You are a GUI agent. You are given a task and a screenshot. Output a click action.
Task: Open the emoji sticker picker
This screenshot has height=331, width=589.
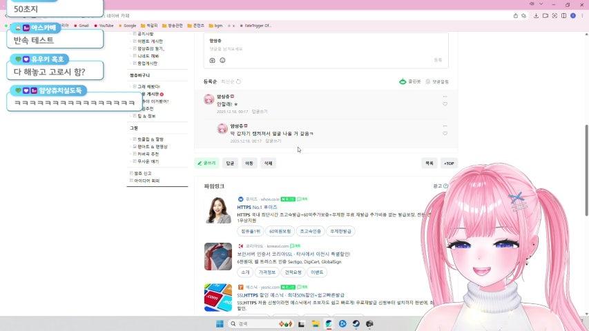click(222, 60)
